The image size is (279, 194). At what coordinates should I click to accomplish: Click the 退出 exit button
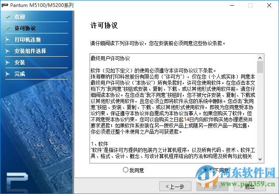click(250, 186)
